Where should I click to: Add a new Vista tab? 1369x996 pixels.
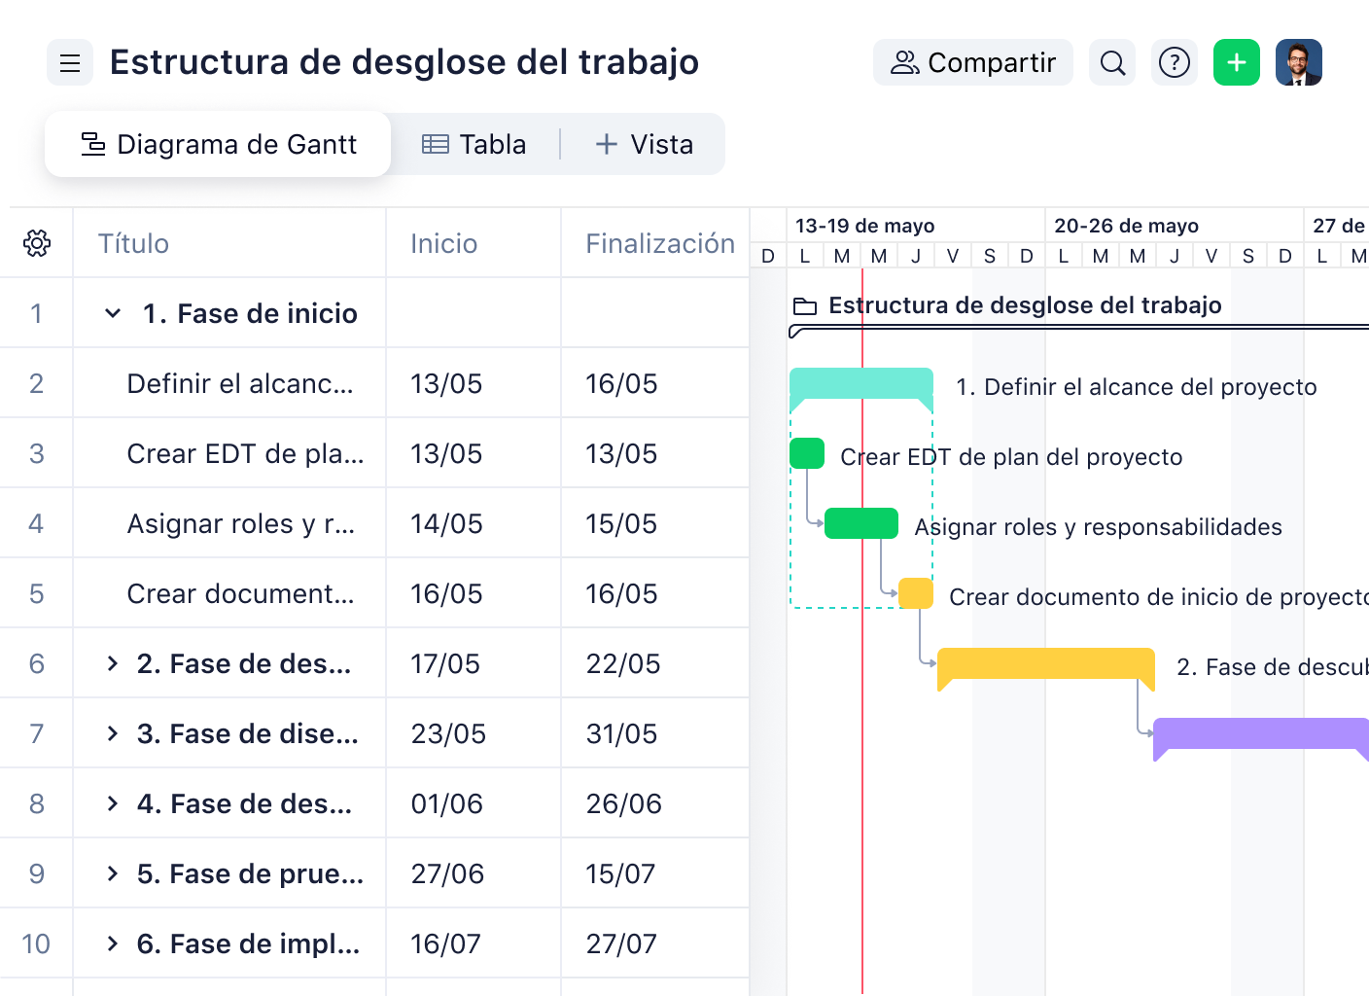click(645, 144)
